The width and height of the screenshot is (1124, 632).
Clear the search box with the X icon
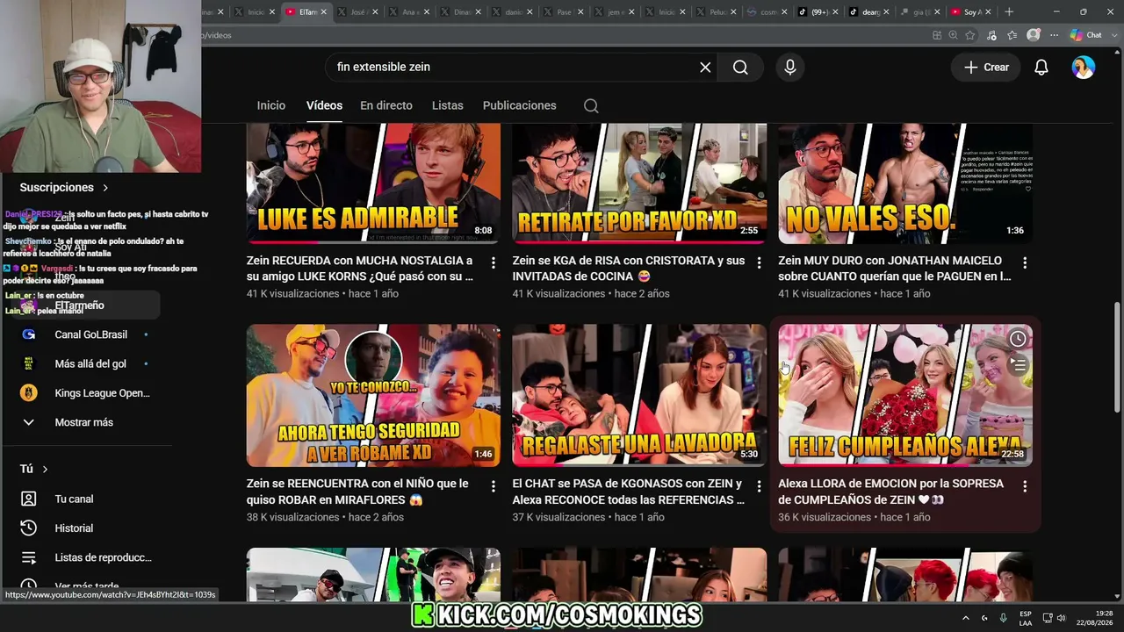pyautogui.click(x=705, y=68)
